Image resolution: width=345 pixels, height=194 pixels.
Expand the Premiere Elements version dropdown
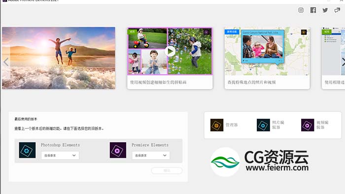tap(151, 155)
